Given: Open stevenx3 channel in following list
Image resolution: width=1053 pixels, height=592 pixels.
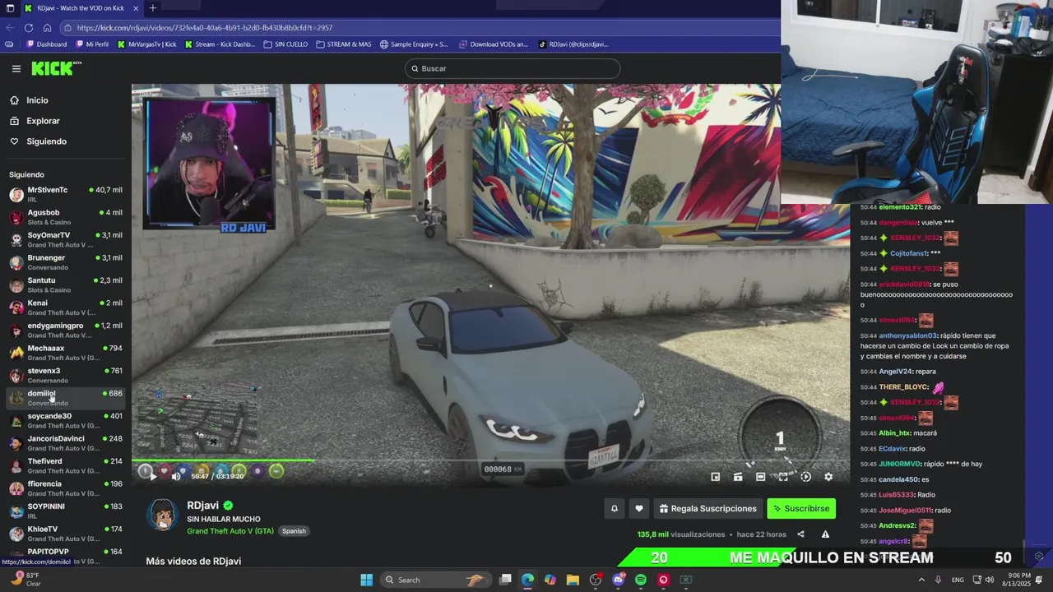Looking at the screenshot, I should point(66,375).
